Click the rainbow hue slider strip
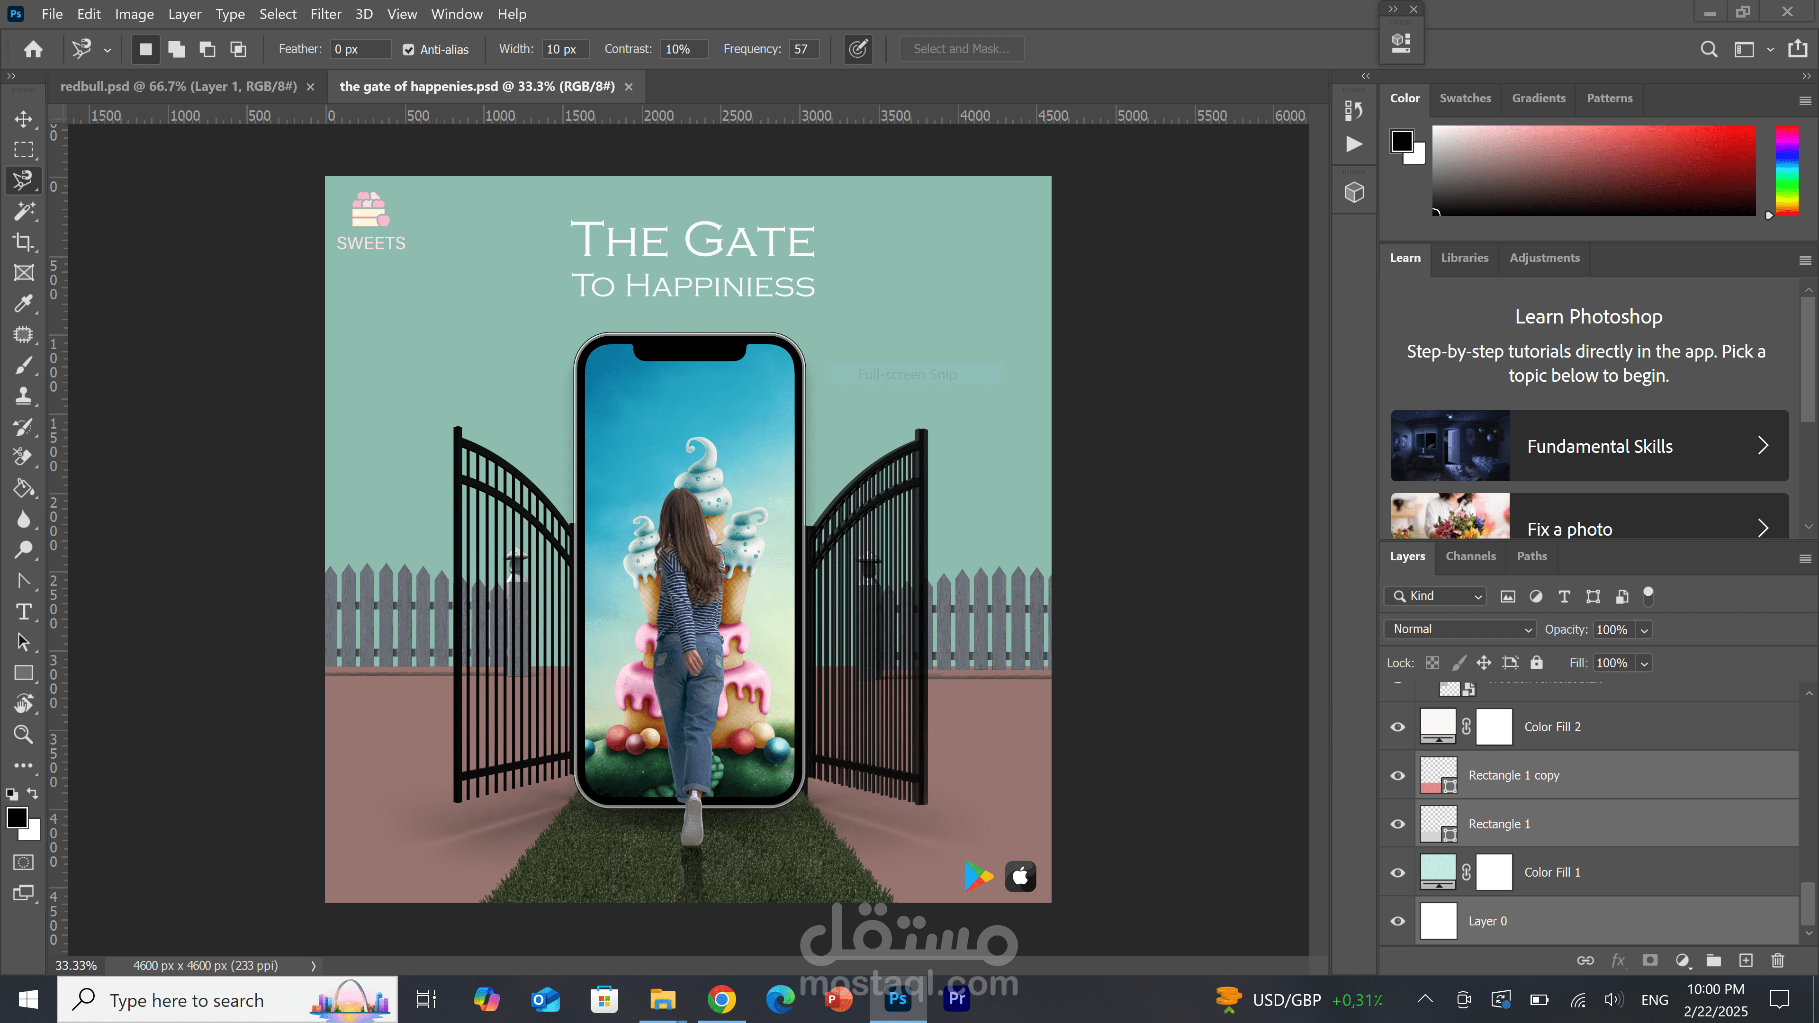The width and height of the screenshot is (1819, 1023). tap(1786, 170)
